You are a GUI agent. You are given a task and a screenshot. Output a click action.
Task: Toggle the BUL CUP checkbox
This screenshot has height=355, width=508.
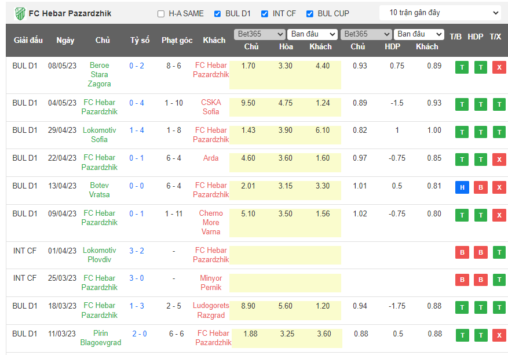(x=310, y=13)
